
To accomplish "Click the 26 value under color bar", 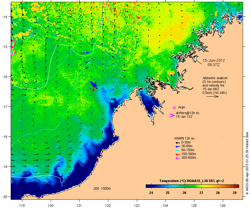I will point(184,193).
